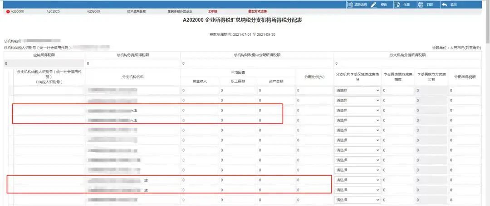The height and width of the screenshot is (206, 490).
Task: Go to the 居民参股外国企业 tab
Action: (x=176, y=11)
